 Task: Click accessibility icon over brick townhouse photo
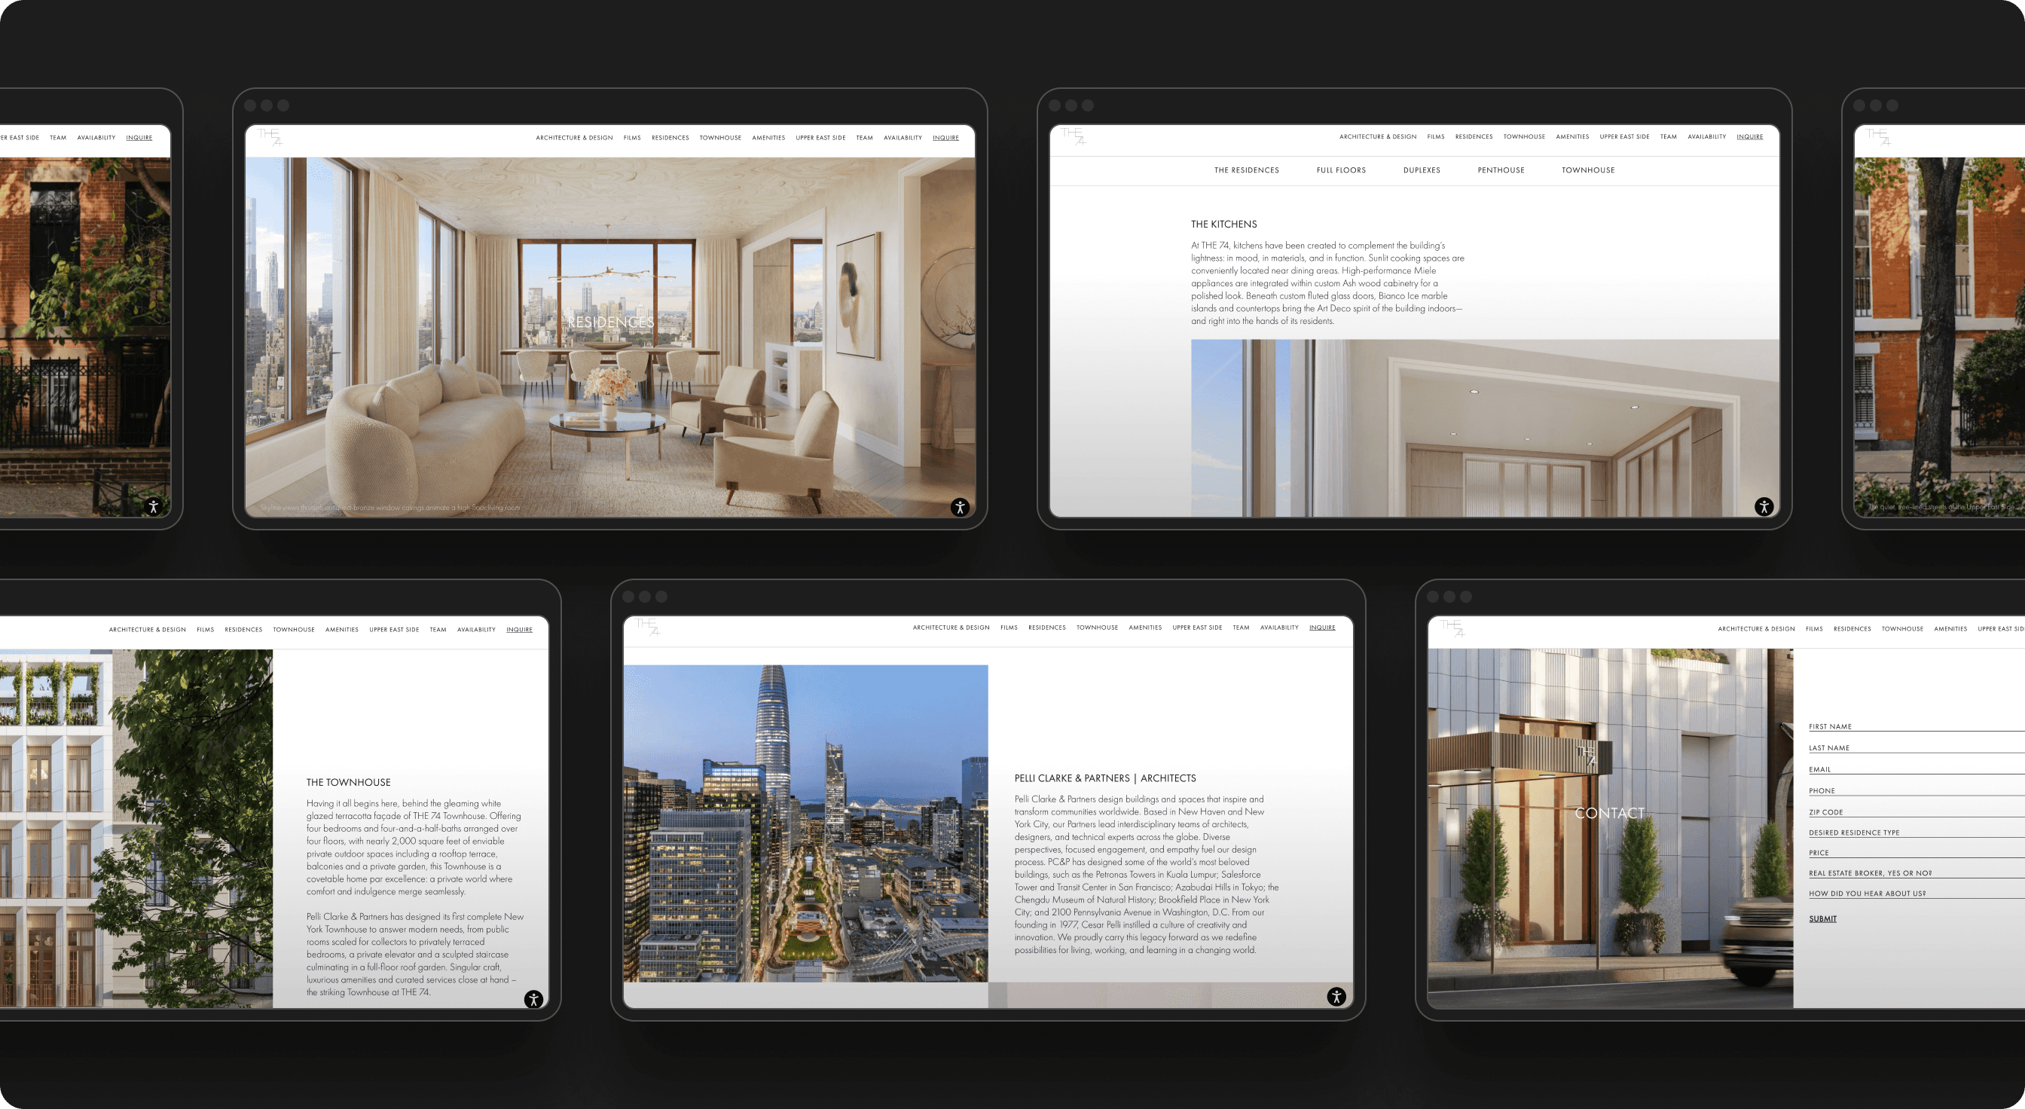[153, 507]
